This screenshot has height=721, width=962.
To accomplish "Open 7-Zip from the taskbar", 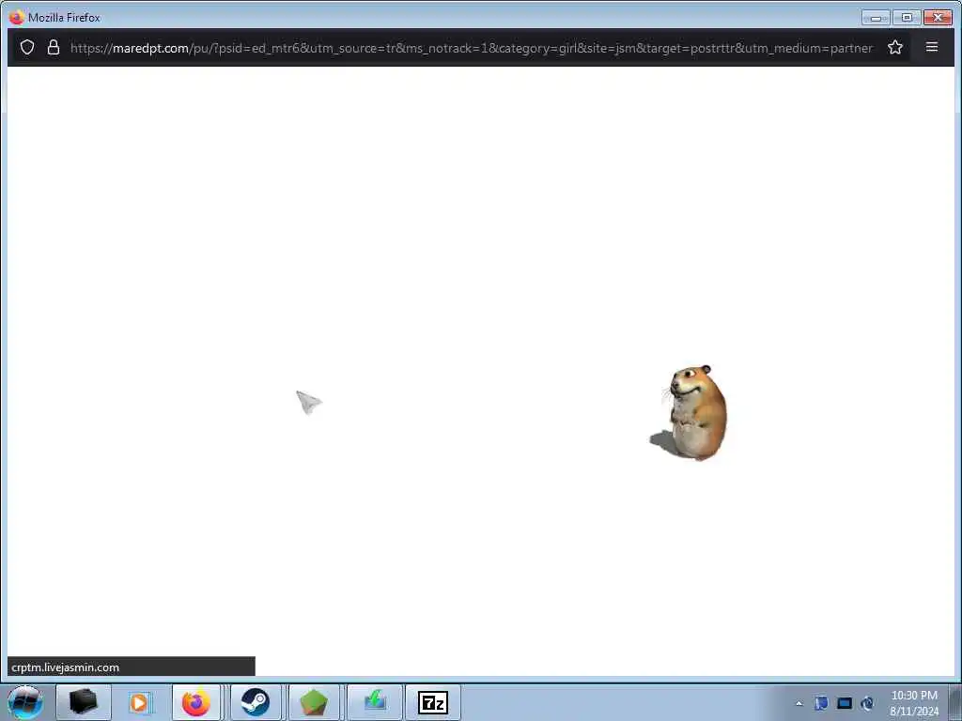I will pos(432,702).
